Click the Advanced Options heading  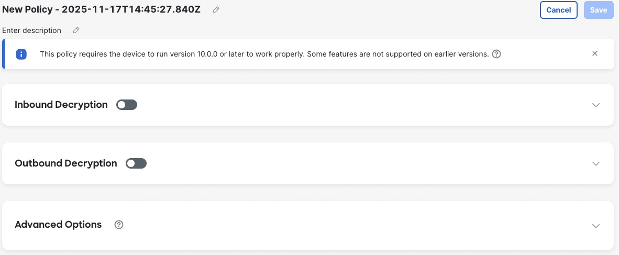point(58,225)
